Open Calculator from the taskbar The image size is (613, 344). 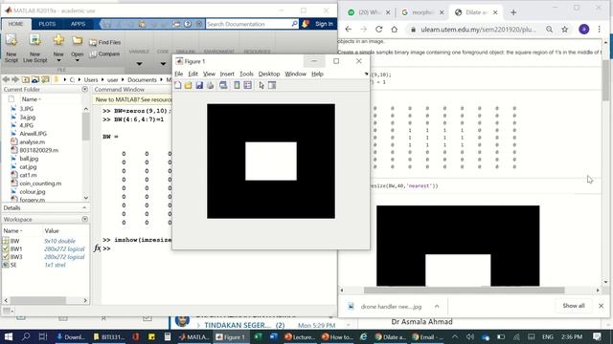click(x=168, y=336)
